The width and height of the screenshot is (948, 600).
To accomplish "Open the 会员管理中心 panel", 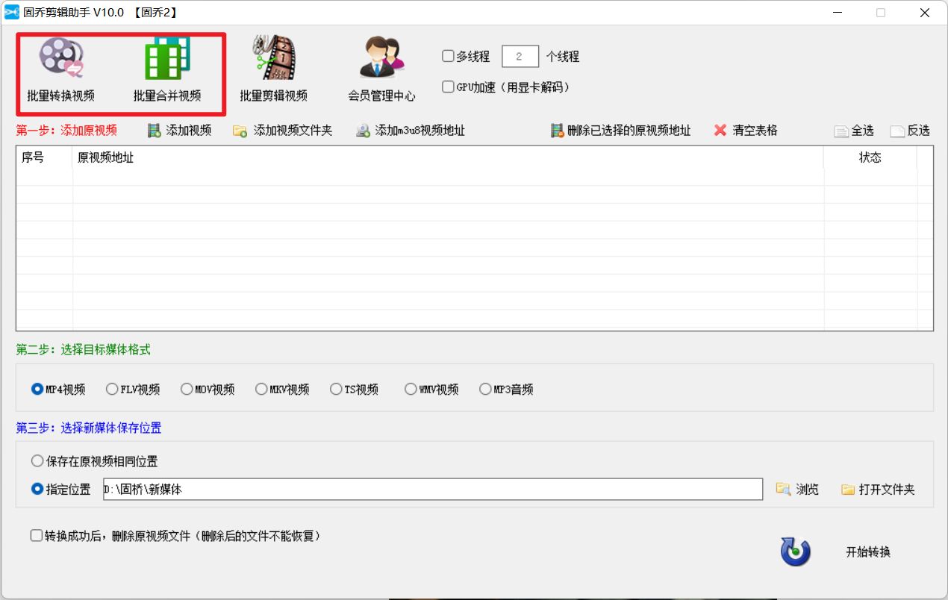I will coord(381,71).
